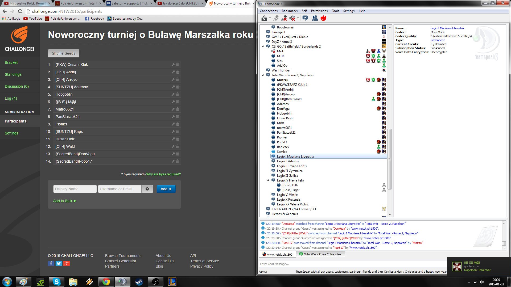Image resolution: width=511 pixels, height=287 pixels.
Task: Delete participant Hobgoblin with trash icon
Action: click(x=178, y=94)
